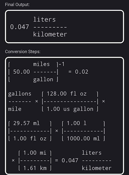Screen dimensions: 129x175
Task: Click the = 0.02 intermediate result
Action: (78, 72)
